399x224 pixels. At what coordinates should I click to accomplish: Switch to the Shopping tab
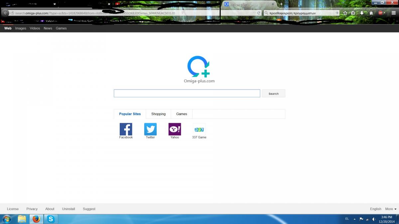(158, 114)
